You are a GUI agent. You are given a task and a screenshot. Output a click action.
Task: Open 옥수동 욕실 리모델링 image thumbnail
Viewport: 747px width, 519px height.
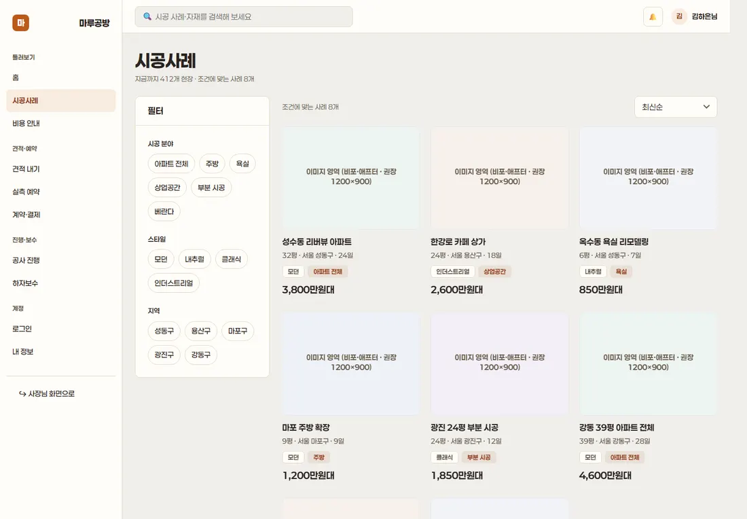(649, 178)
